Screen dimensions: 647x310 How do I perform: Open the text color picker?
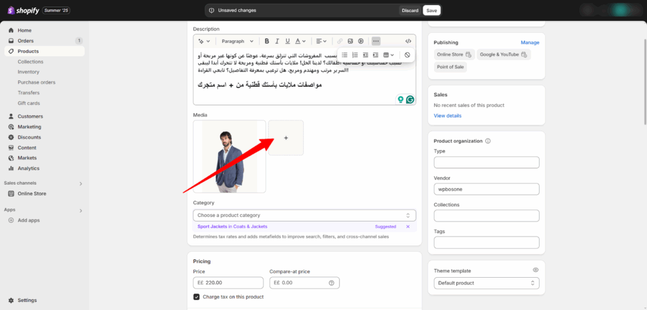tap(301, 41)
